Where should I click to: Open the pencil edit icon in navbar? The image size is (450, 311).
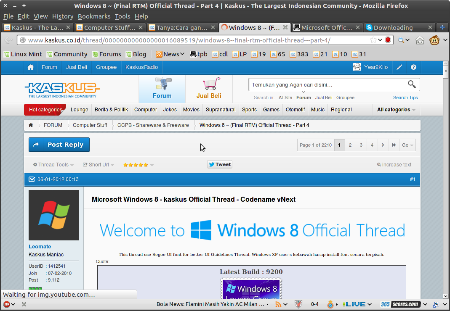(399, 67)
